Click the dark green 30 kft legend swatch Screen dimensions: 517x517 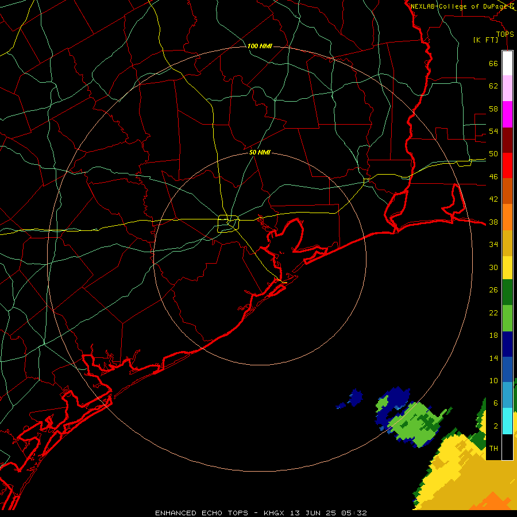point(507,292)
